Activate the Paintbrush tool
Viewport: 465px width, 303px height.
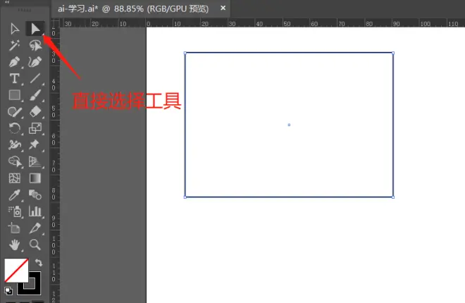click(35, 95)
